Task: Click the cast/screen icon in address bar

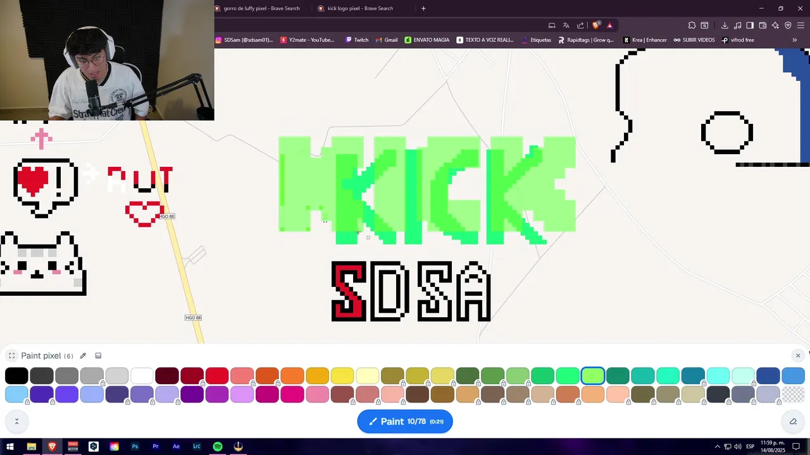Action: pos(552,25)
